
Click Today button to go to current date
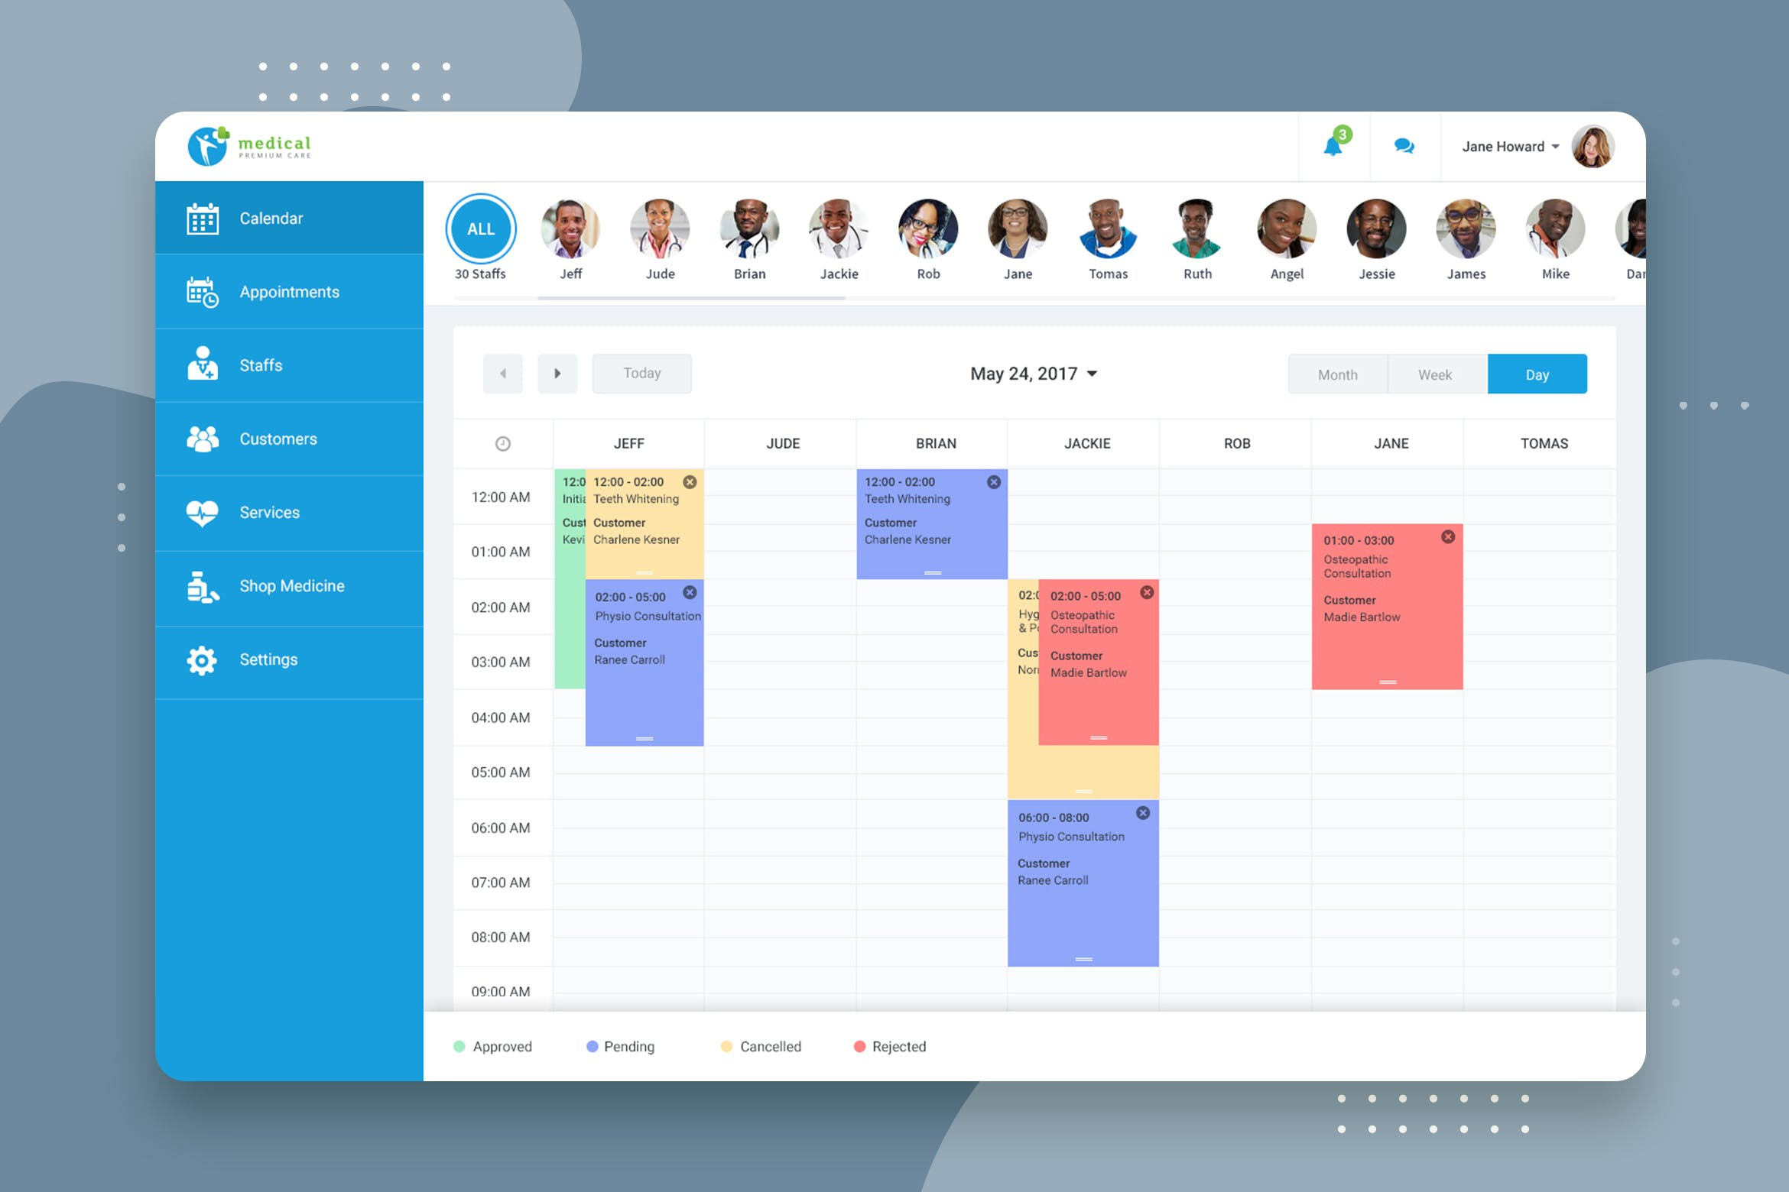tap(643, 373)
